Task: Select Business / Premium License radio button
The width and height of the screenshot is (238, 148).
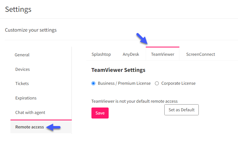Action: coord(93,83)
